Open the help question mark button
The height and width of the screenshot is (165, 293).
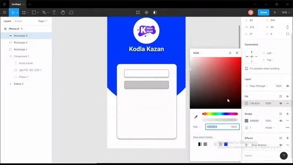[284, 155]
